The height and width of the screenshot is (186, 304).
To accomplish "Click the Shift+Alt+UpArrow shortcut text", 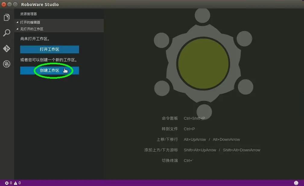I will tap(200, 150).
